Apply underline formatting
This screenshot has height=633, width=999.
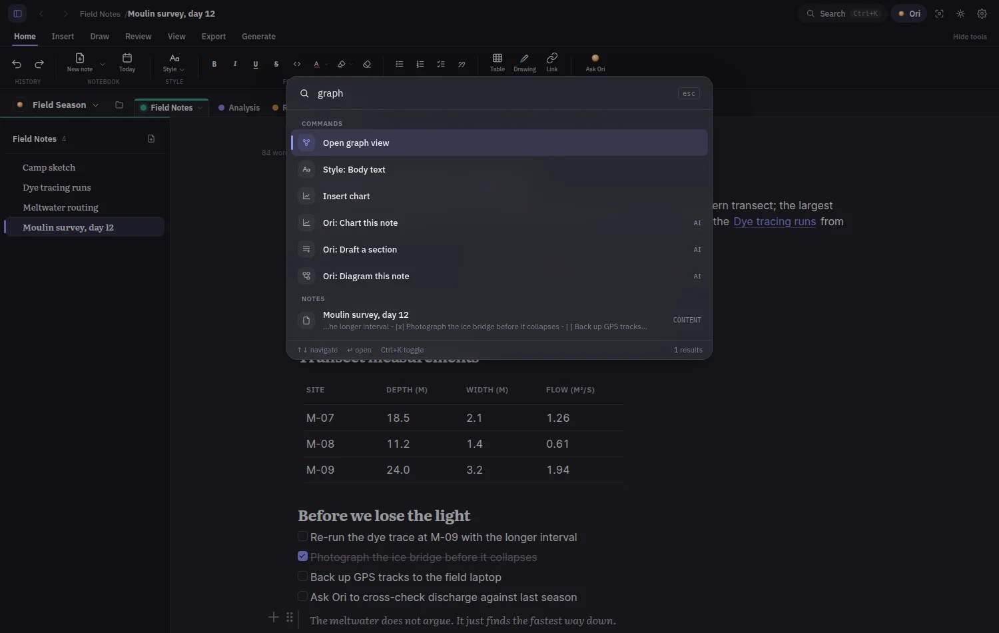click(256, 64)
